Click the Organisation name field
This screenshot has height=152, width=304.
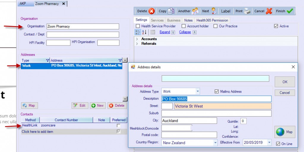[83, 26]
